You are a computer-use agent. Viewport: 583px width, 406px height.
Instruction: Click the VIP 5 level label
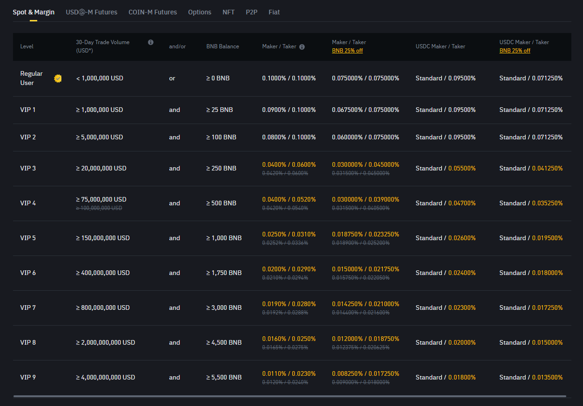point(28,238)
